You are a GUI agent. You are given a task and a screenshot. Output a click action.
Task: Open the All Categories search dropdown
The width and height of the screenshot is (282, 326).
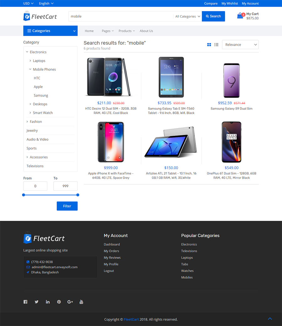188,16
